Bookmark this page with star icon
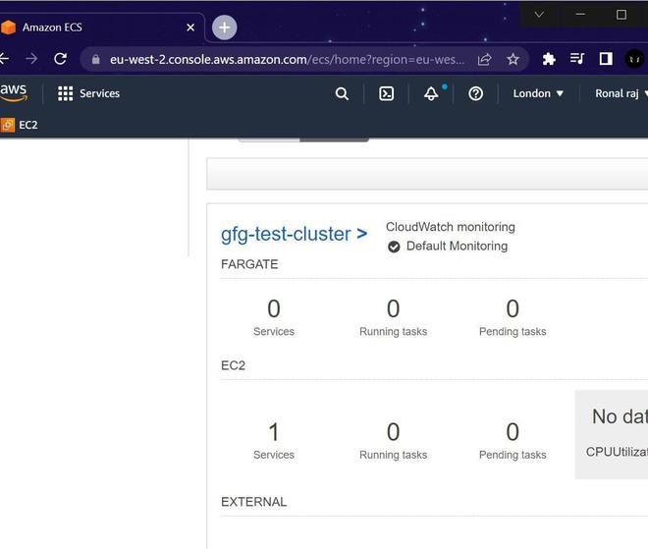 pos(513,60)
